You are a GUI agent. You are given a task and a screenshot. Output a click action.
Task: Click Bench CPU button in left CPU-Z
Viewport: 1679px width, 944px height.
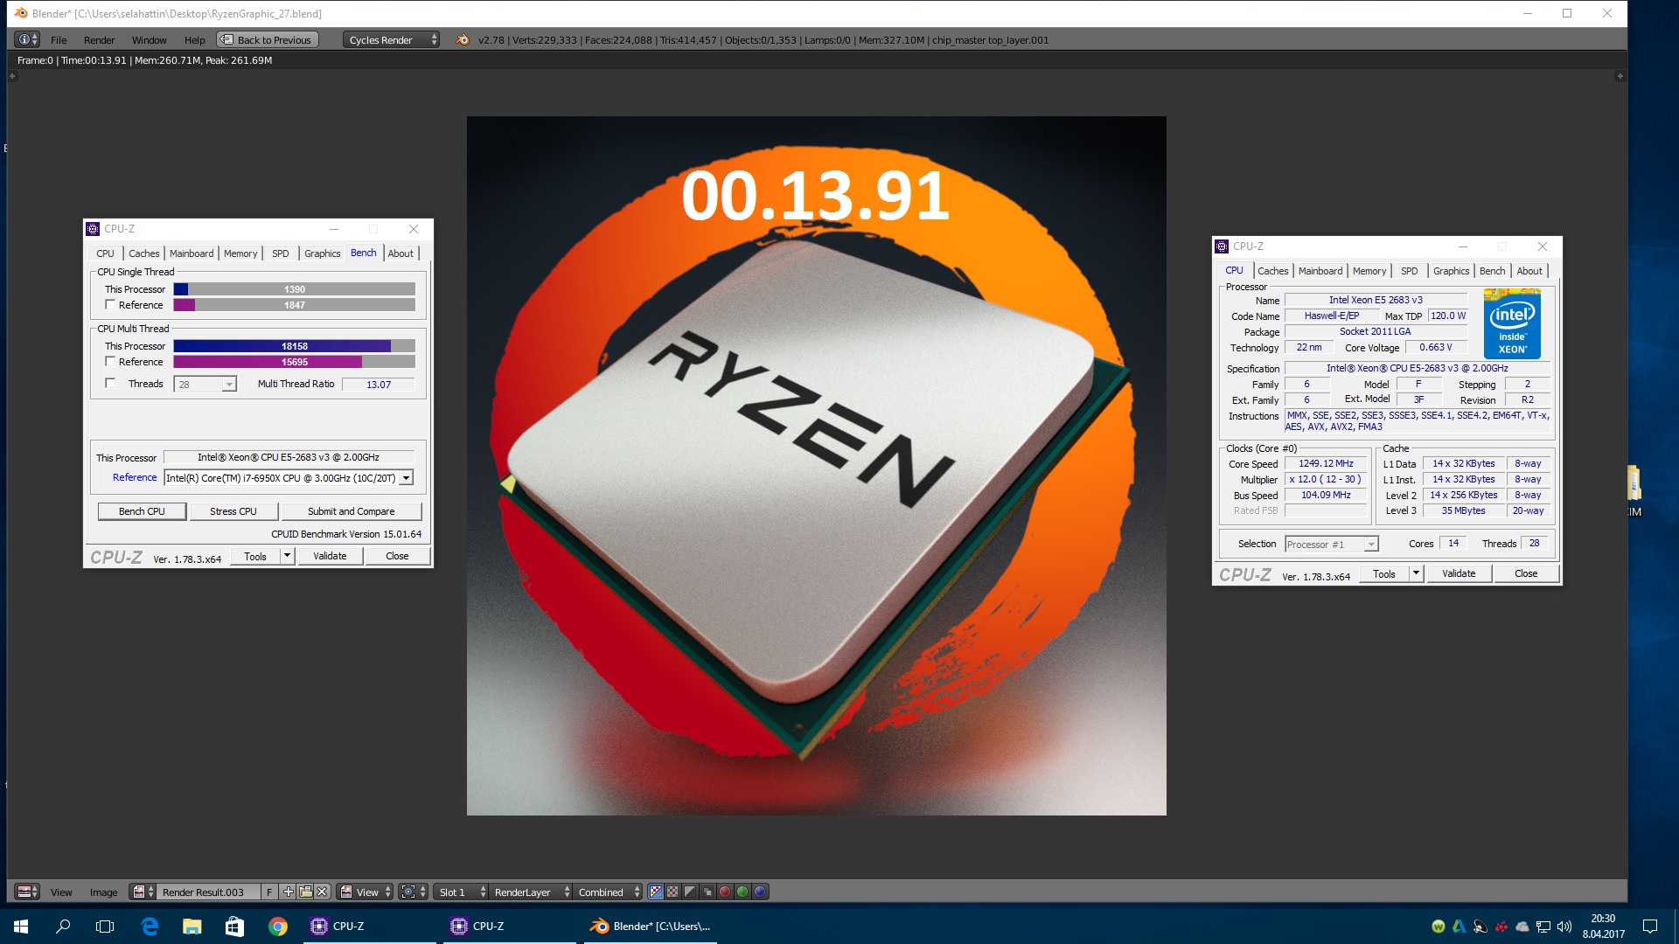tap(142, 510)
